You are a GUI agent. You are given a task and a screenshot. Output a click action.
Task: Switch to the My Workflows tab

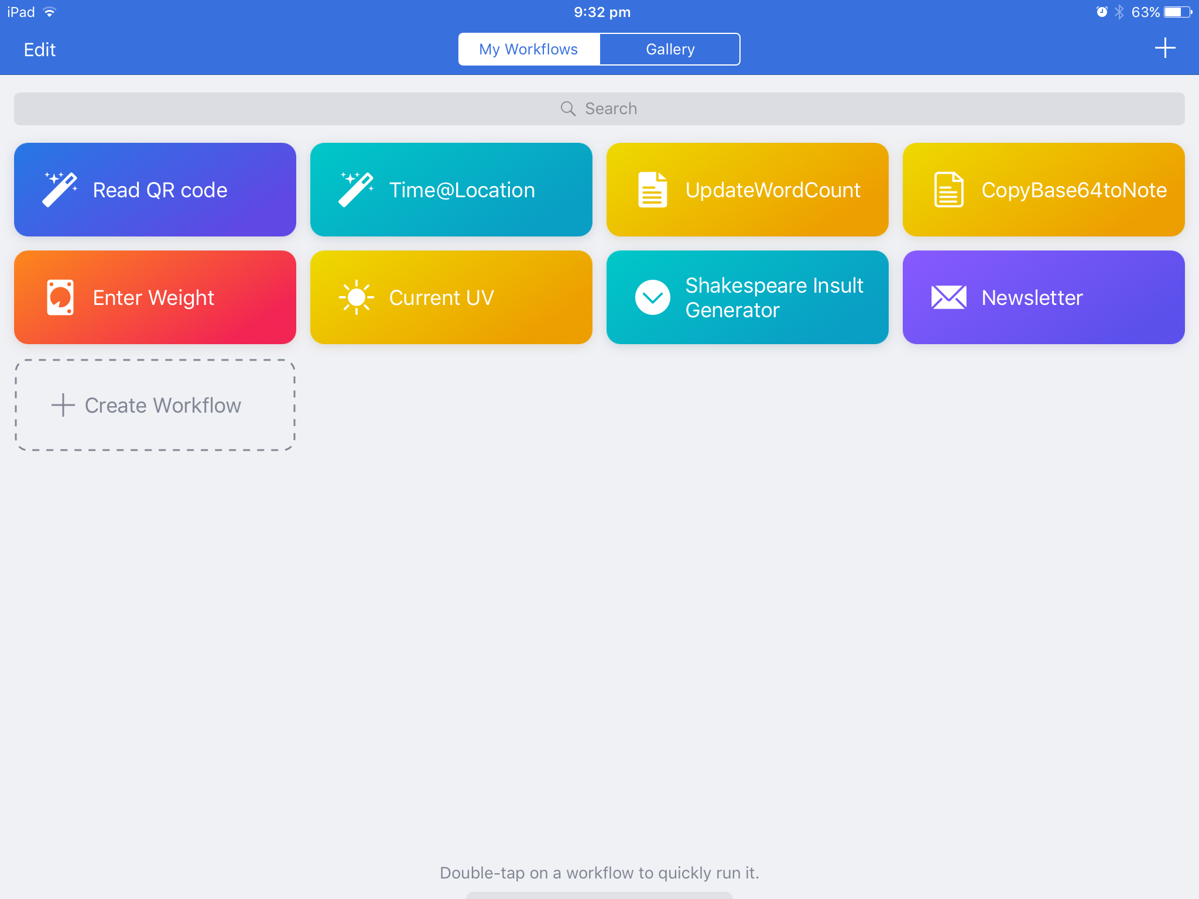click(x=529, y=49)
